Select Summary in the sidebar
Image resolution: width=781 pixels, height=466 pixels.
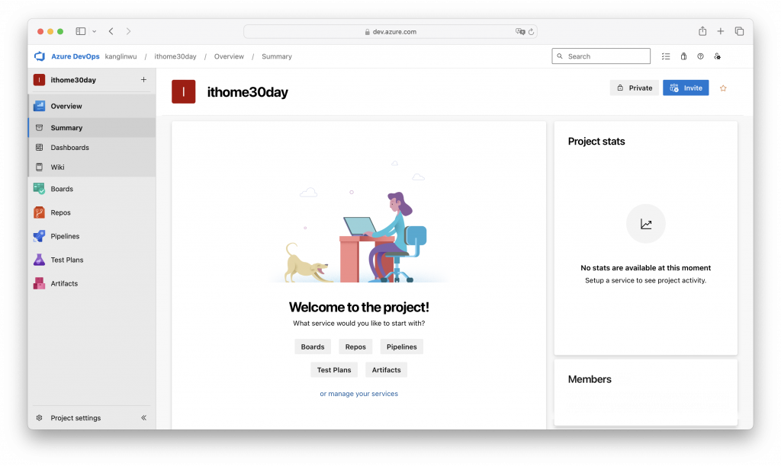coord(92,128)
